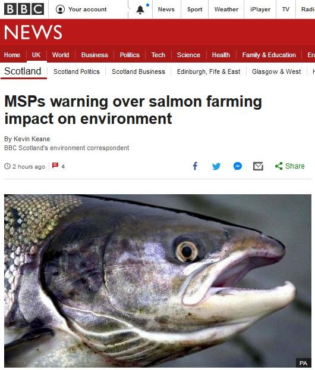The height and width of the screenshot is (370, 315).
Task: Share article on Facebook
Action: click(195, 166)
